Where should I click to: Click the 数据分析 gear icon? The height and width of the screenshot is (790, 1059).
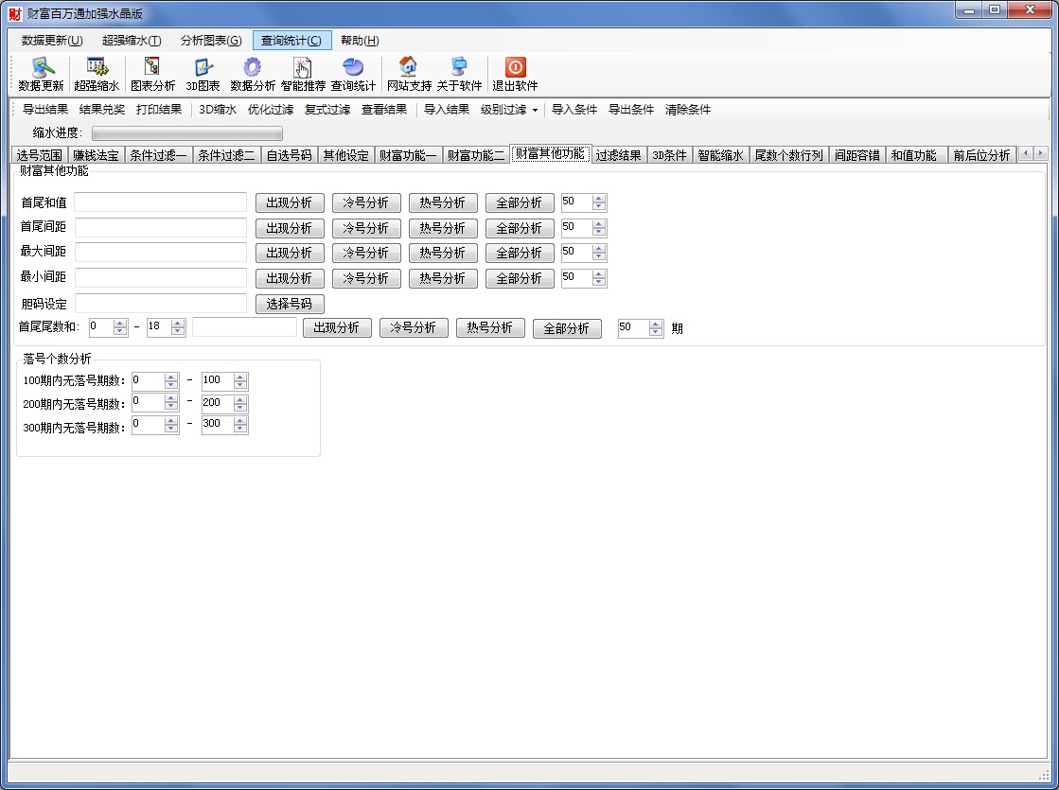click(252, 68)
